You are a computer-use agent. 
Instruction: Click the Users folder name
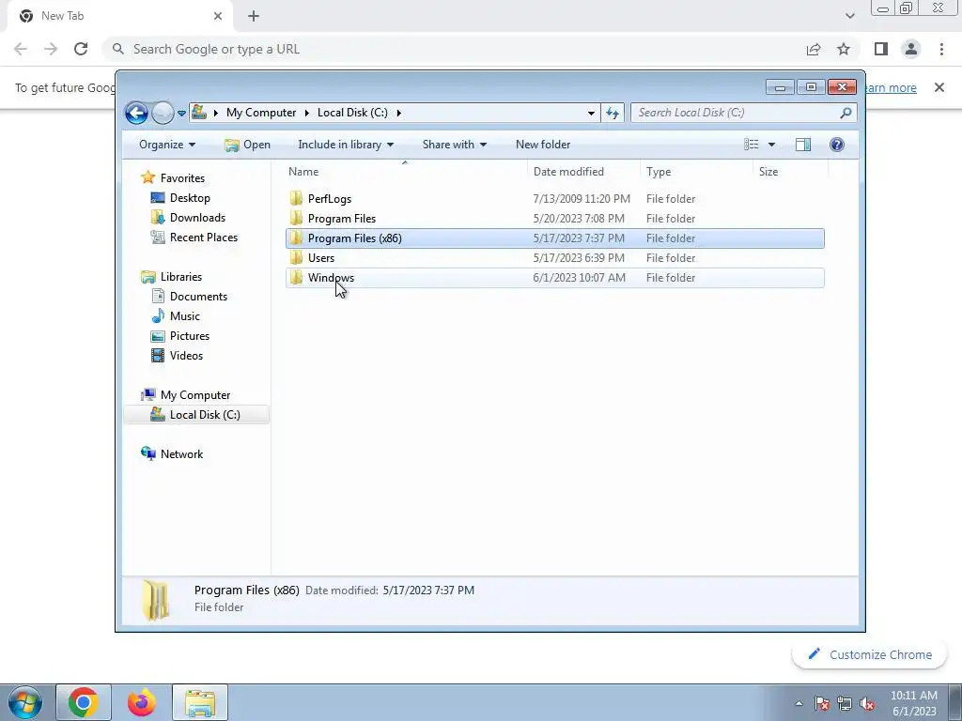(321, 258)
